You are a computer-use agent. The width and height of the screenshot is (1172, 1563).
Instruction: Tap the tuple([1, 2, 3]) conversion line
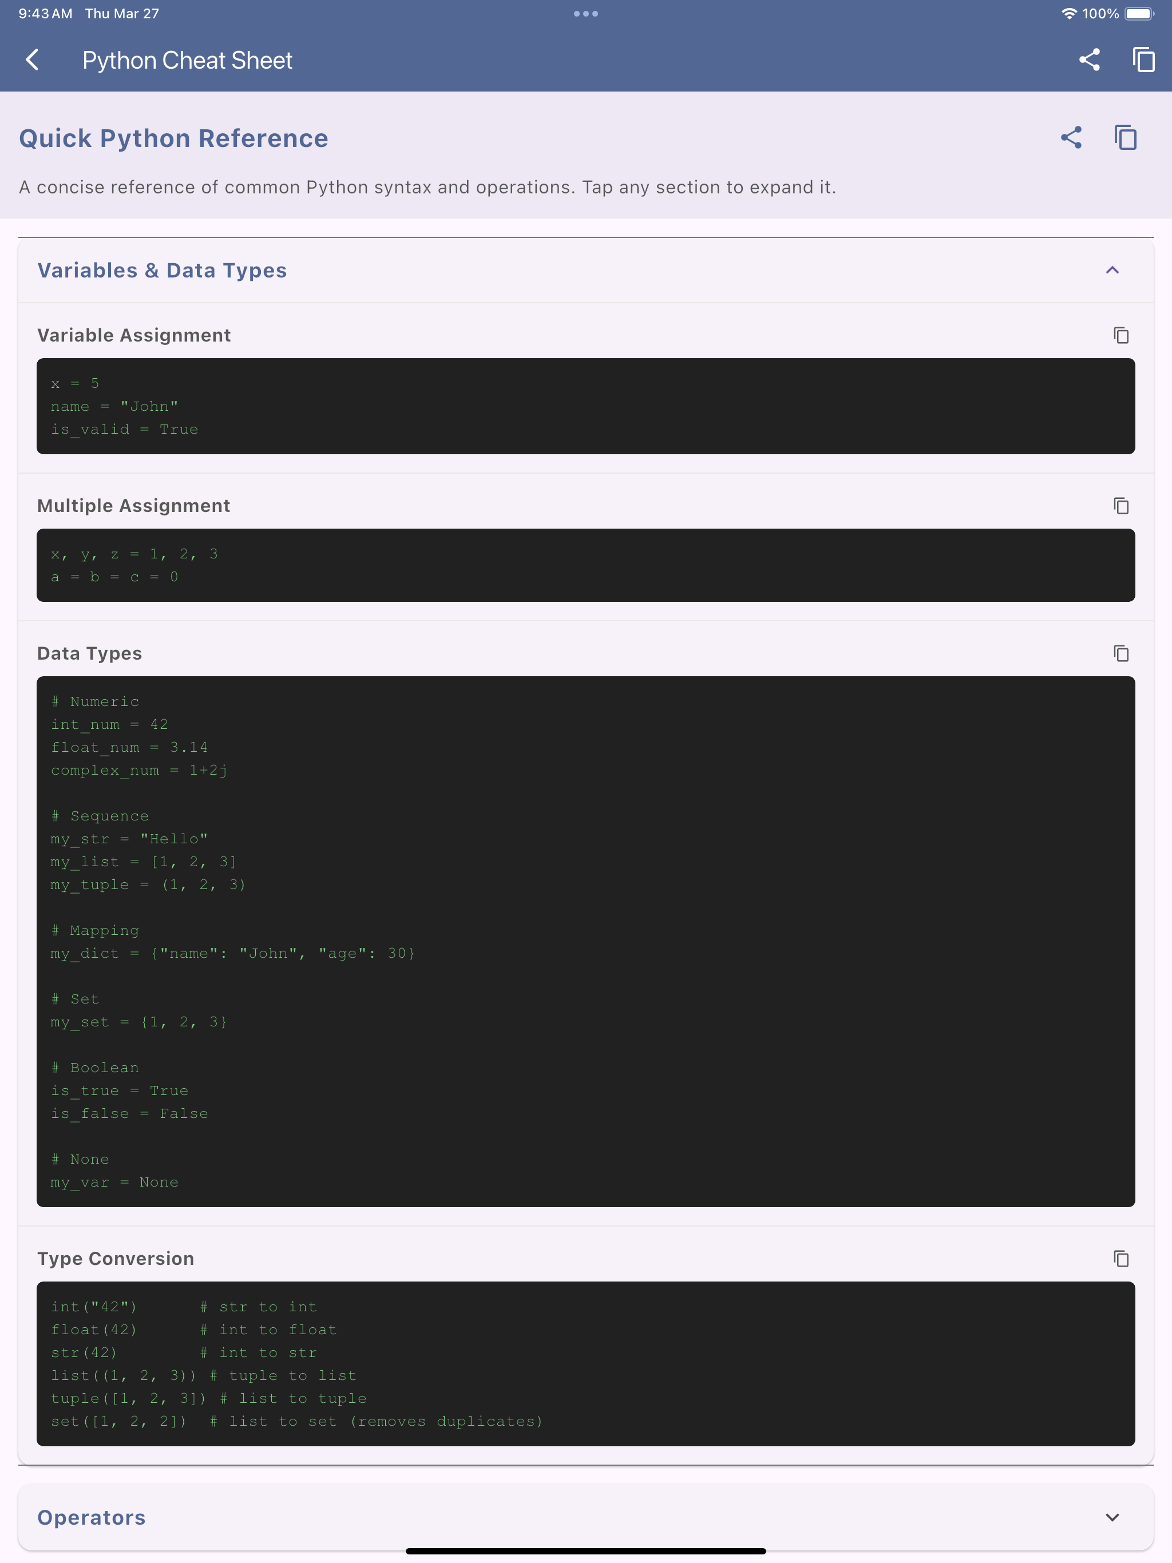pyautogui.click(x=208, y=1398)
